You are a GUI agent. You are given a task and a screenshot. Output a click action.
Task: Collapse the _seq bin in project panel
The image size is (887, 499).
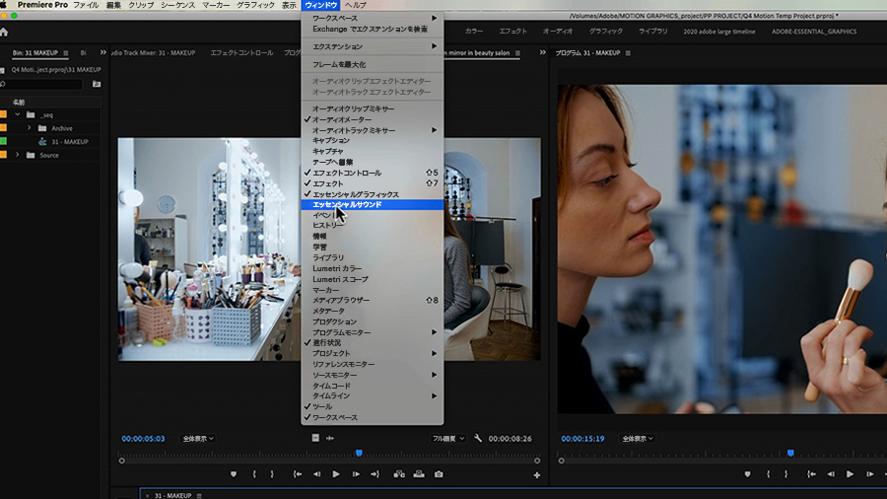[x=18, y=114]
